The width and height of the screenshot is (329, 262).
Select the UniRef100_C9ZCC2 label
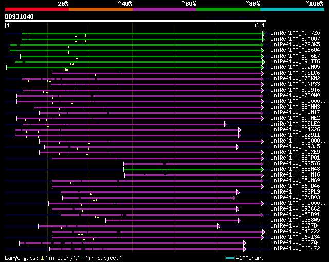(x=295, y=209)
